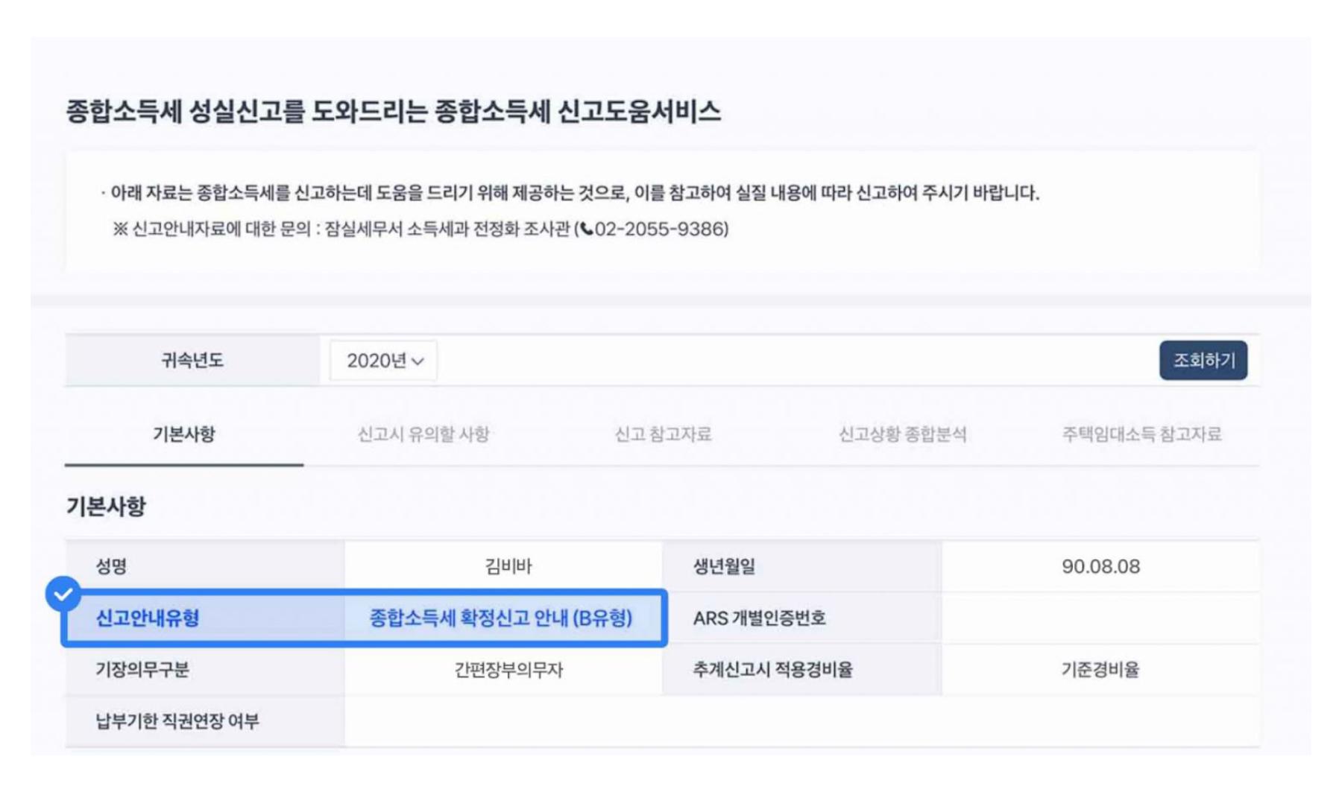1342x792 pixels.
Task: Click the empty ARS 개별인증번호 value cell
Action: (x=1100, y=618)
